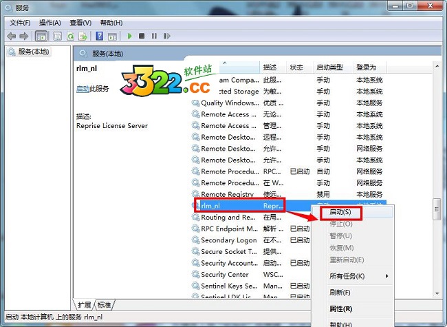Viewport: 447px width, 327px height.
Task: Click 网络服务 in the row described 在 W...
Action: point(369,183)
